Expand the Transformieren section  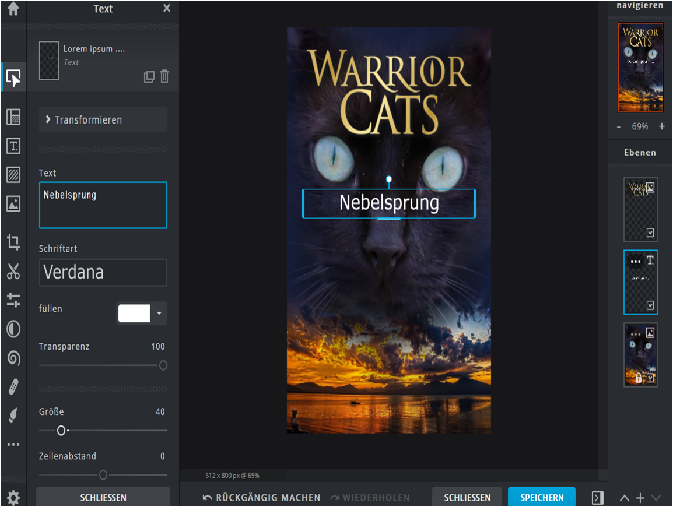[x=103, y=119]
